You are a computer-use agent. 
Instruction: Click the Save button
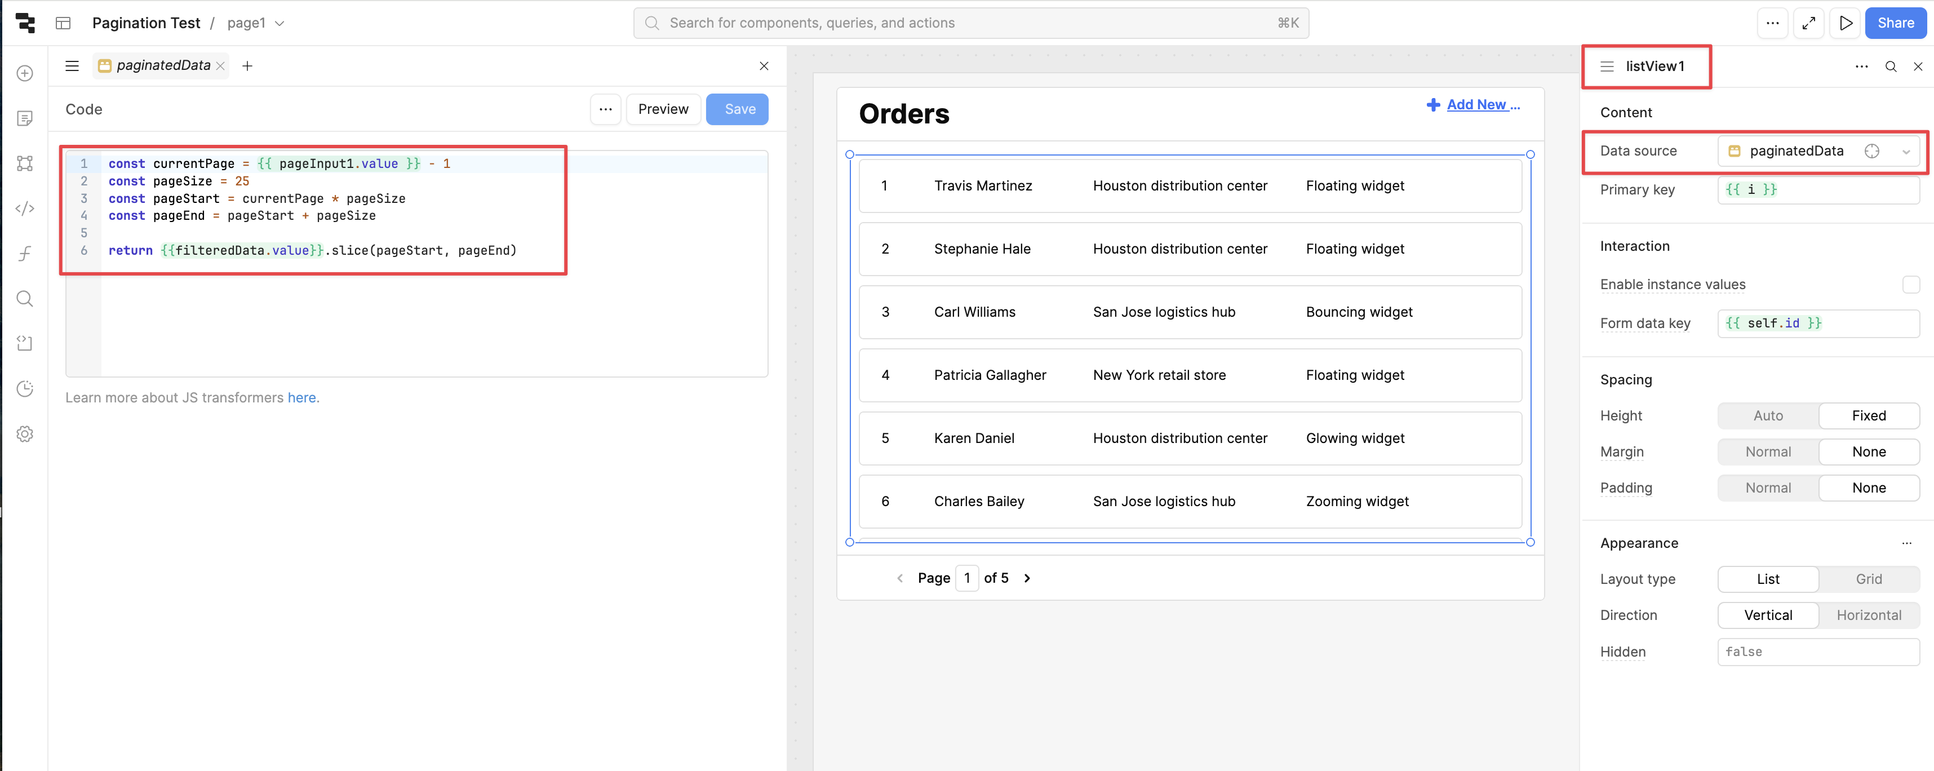tap(737, 109)
